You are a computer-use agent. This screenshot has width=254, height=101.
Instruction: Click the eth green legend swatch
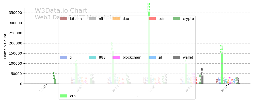(63, 96)
